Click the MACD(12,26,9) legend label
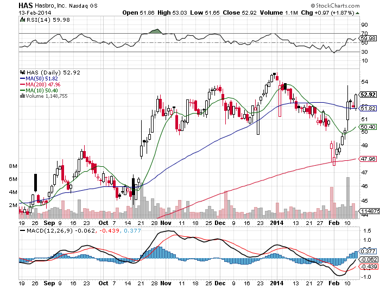The height and width of the screenshot is (288, 380). point(49,230)
